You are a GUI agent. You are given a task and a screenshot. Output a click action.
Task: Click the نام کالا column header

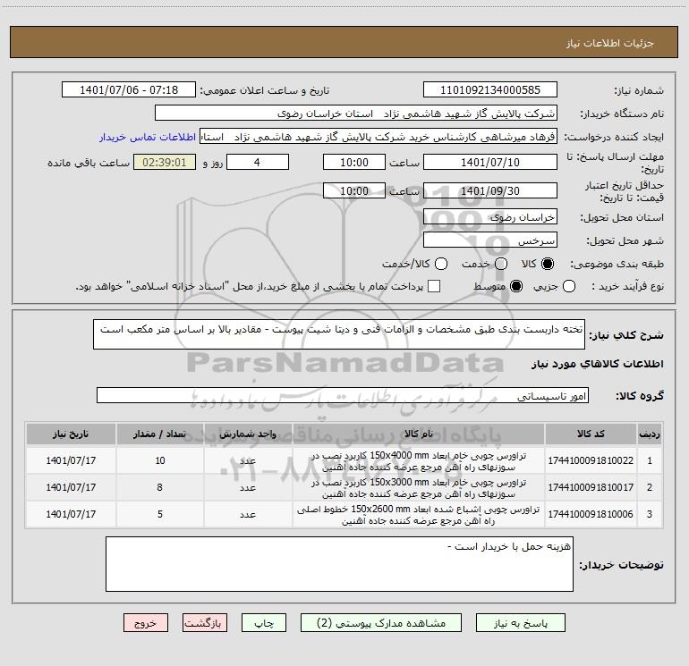pos(419,434)
